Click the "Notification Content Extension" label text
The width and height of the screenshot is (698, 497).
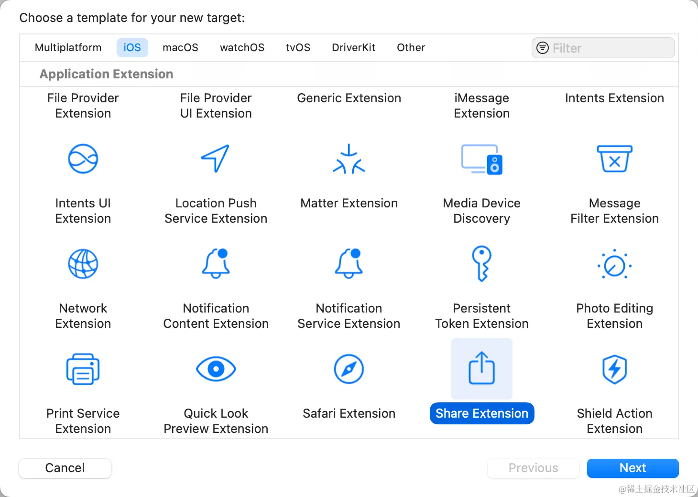pos(216,316)
